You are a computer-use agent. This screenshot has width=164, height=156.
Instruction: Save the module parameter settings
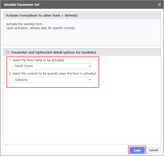point(137,150)
